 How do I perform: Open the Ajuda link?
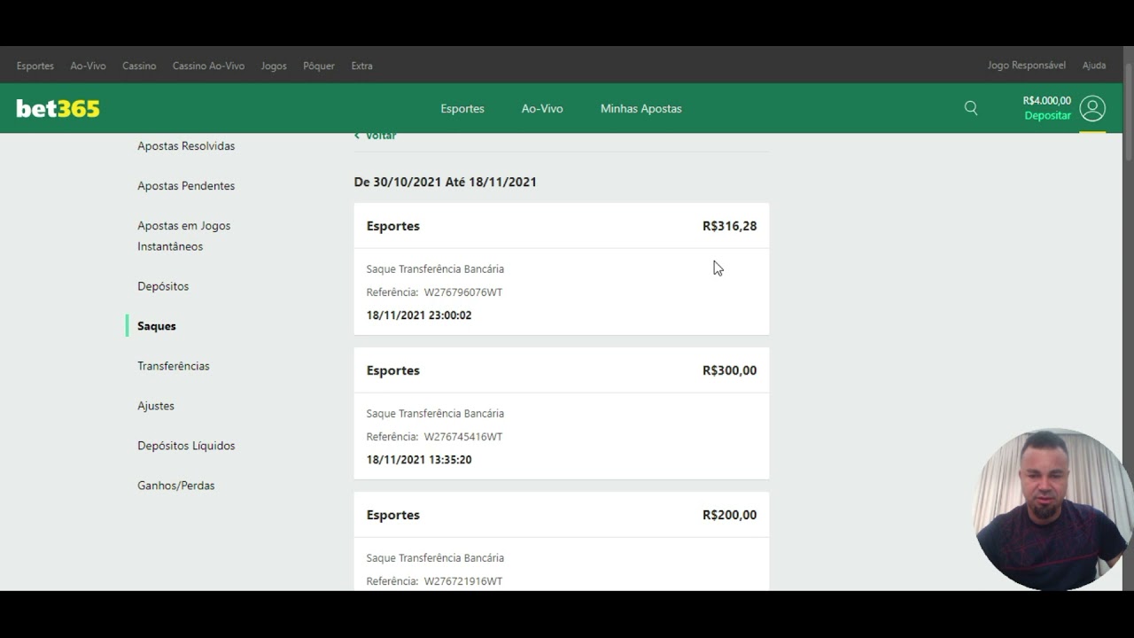[x=1094, y=66]
